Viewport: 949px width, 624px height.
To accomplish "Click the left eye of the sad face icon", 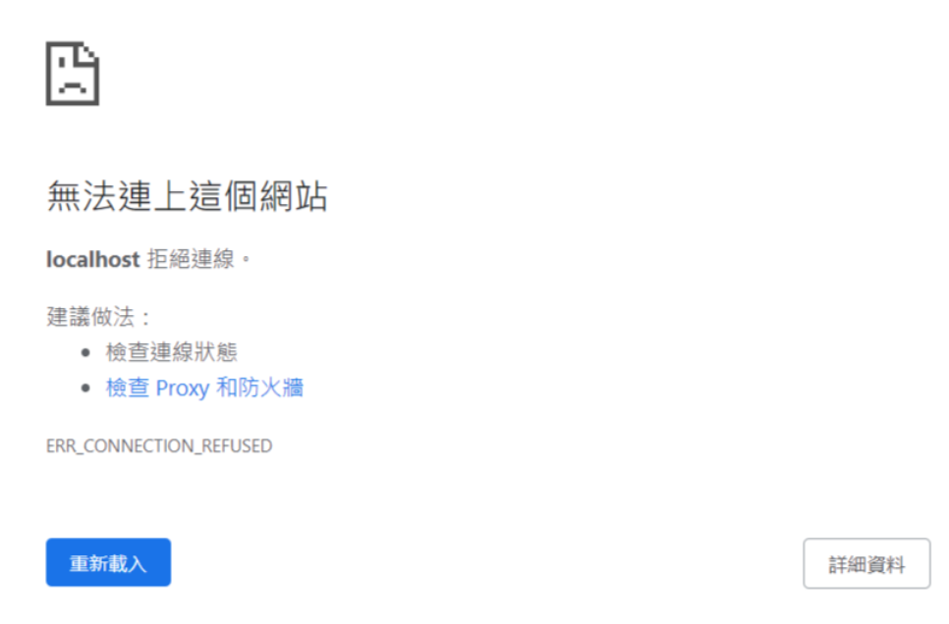I will pos(62,62).
